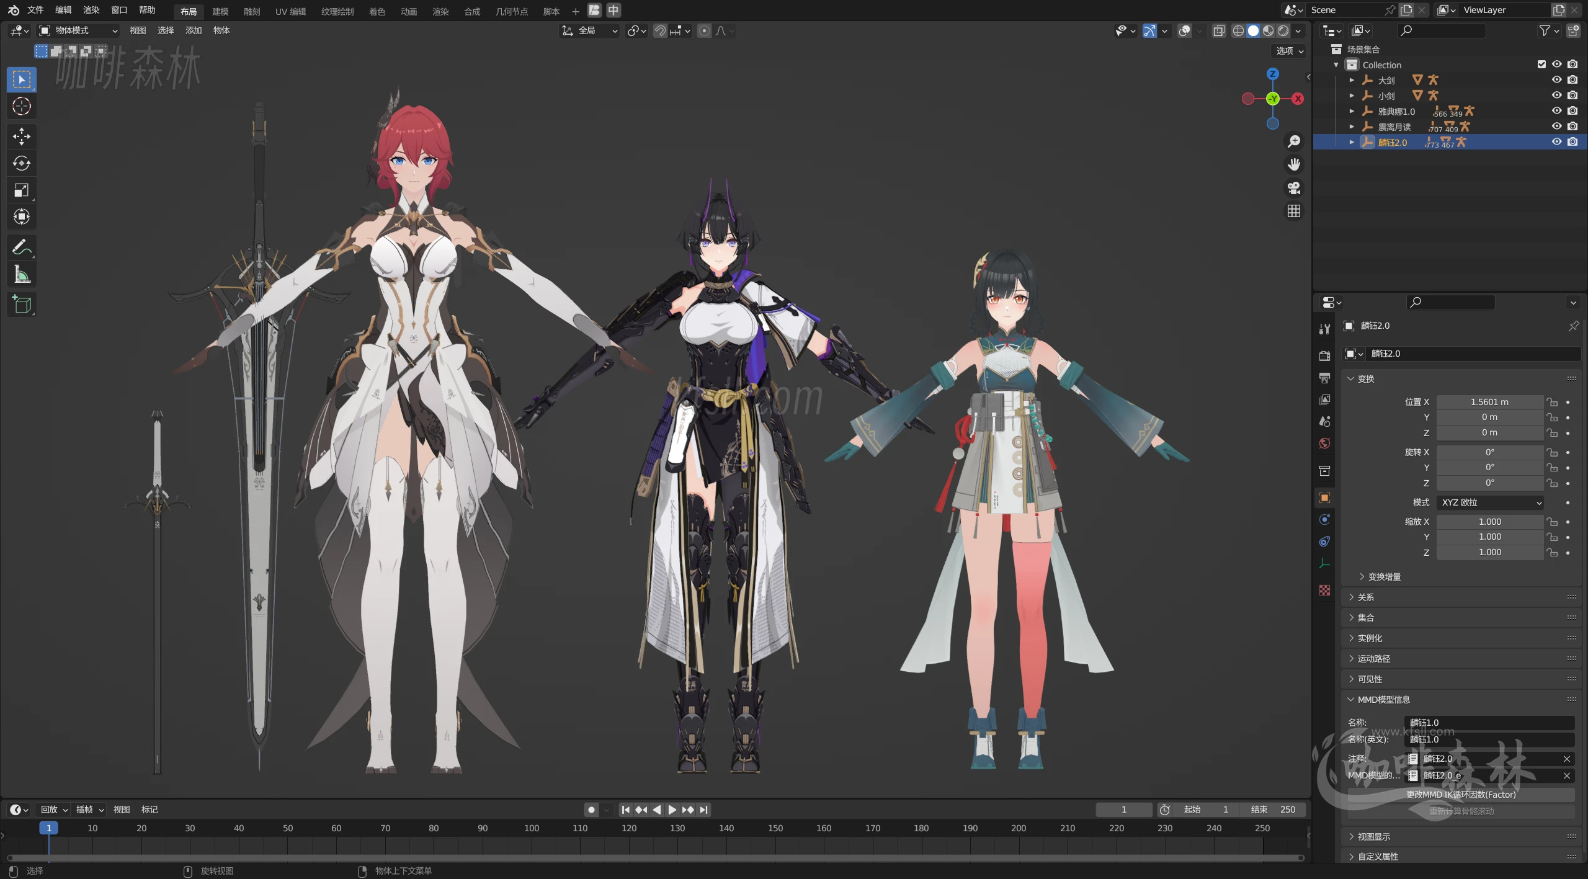Switch to the 建模 workspace tab
This screenshot has width=1588, height=879.
click(x=220, y=11)
